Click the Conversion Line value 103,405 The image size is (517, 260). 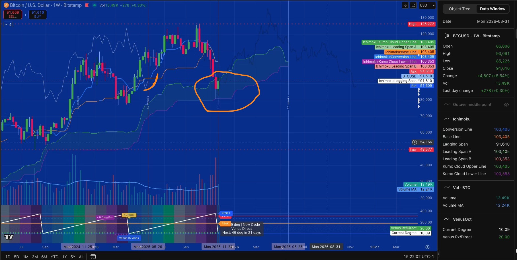coord(502,129)
